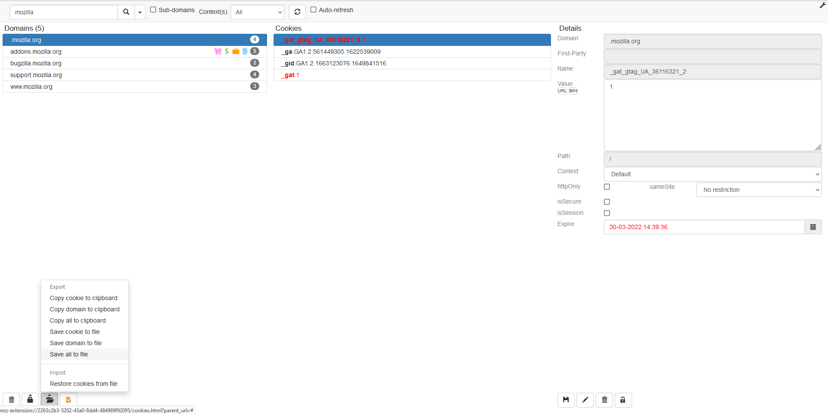
Task: Click the count badge 2 on bugzilla.mozilla.org
Action: (254, 63)
